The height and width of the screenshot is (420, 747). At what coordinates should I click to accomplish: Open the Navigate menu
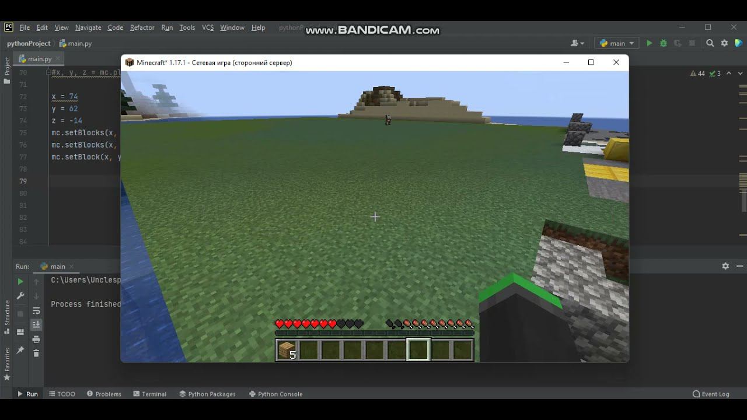coord(88,27)
